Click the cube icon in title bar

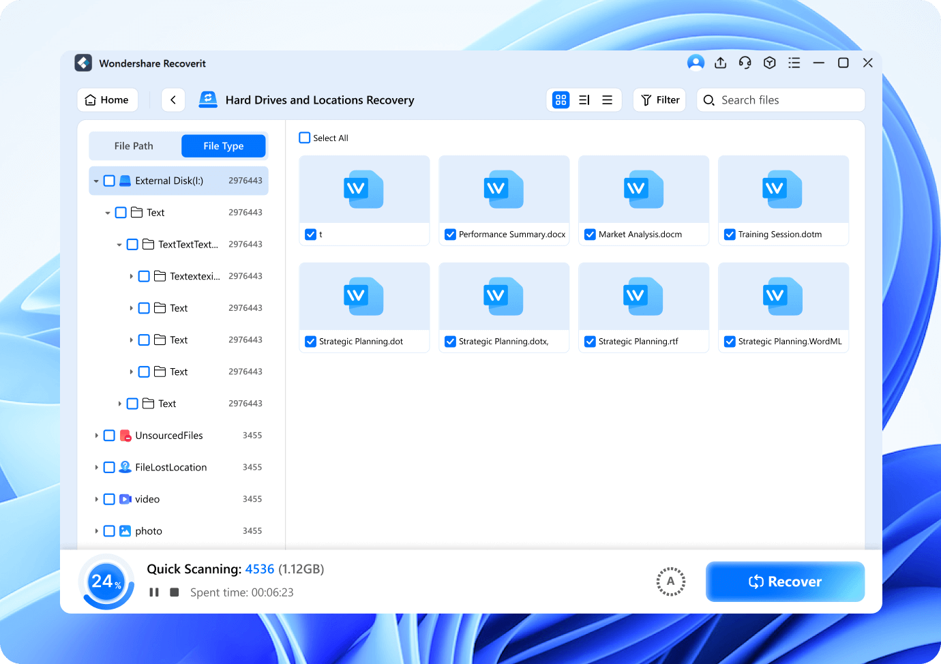point(769,63)
